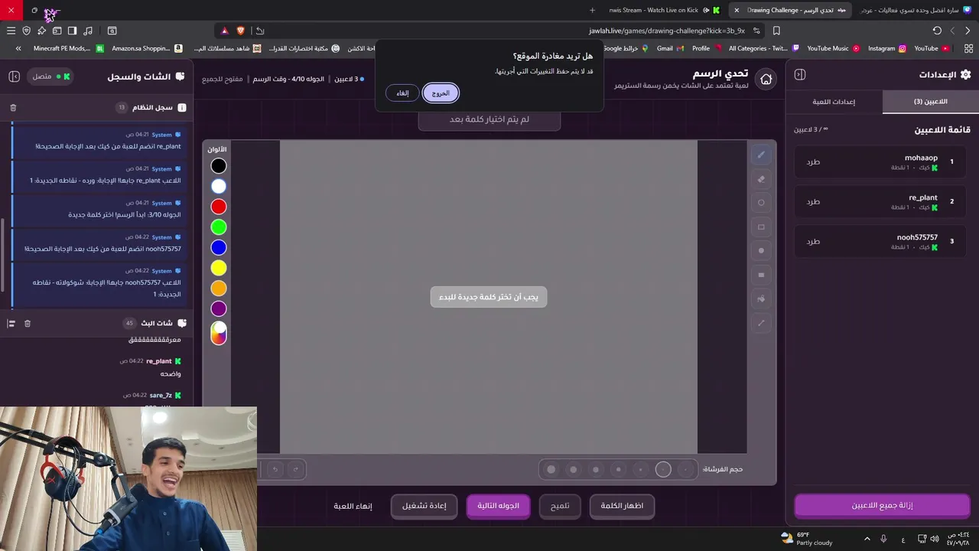Click the microphone icon in system tray
Viewport: 979px width, 551px height.
tap(883, 539)
